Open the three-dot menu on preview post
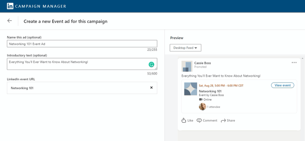 [294, 63]
